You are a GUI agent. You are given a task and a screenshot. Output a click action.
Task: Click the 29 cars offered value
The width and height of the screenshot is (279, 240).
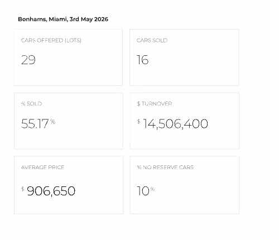(x=28, y=60)
